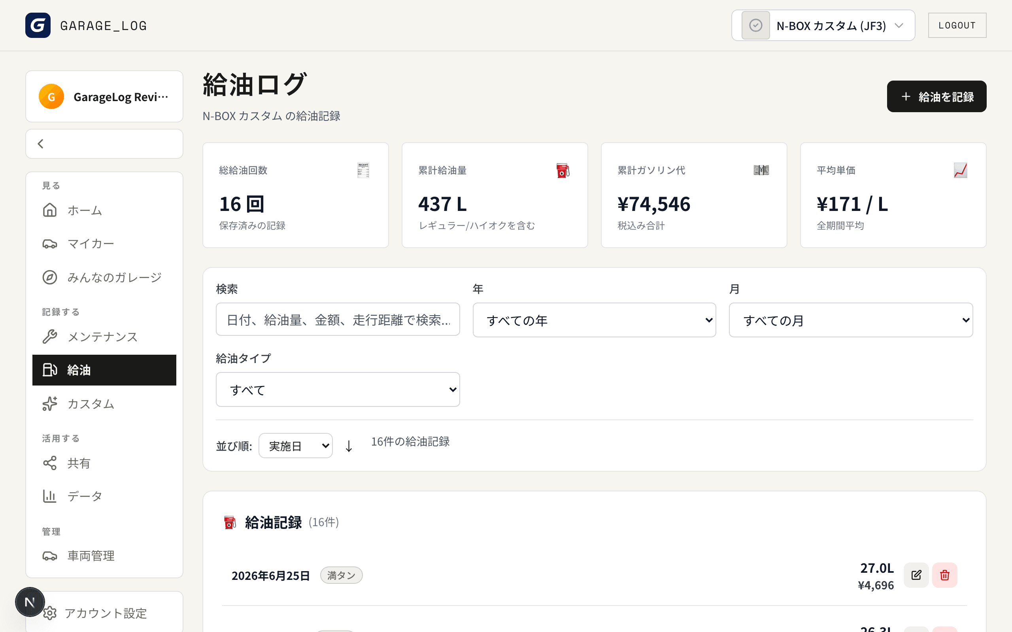Image resolution: width=1012 pixels, height=632 pixels.
Task: Open the すべての年 year dropdown
Action: coord(594,320)
